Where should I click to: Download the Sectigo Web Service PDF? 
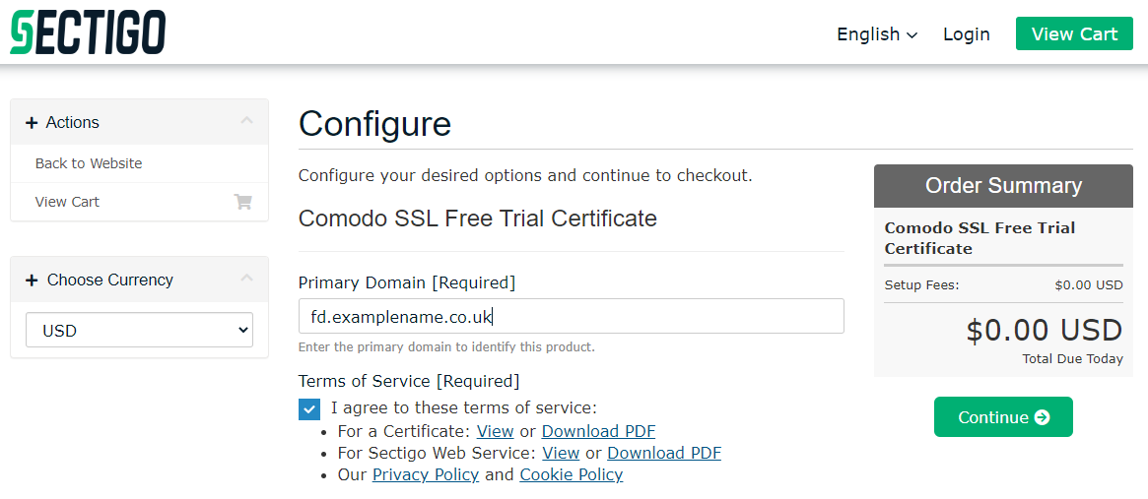[x=663, y=453]
